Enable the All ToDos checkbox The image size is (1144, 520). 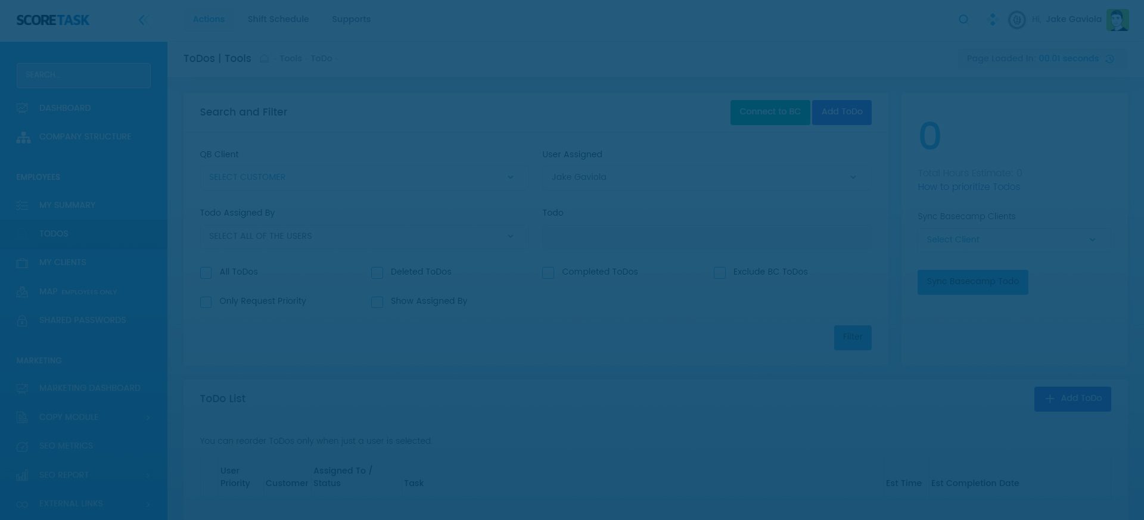tap(206, 273)
